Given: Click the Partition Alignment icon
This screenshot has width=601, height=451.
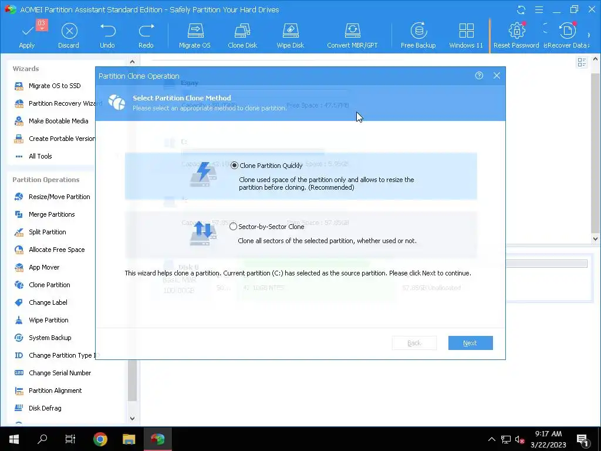Looking at the screenshot, I should click(x=19, y=391).
